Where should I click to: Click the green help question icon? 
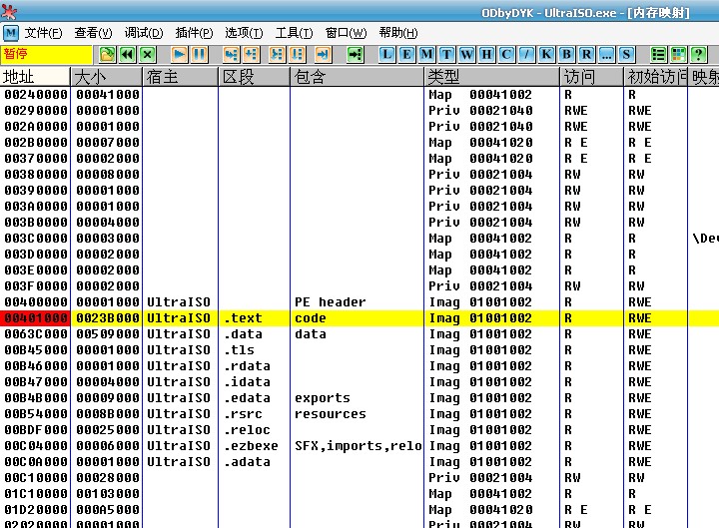point(698,55)
